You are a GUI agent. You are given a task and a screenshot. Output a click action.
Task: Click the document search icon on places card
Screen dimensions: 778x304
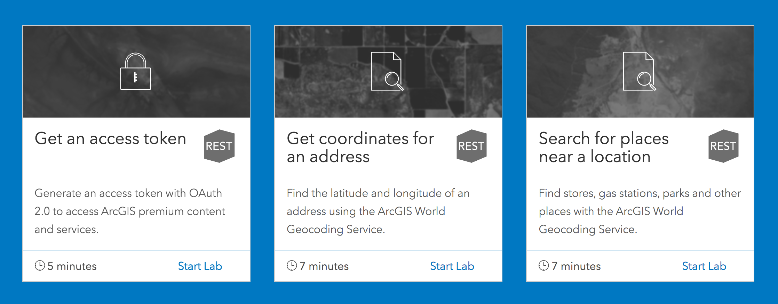point(639,72)
